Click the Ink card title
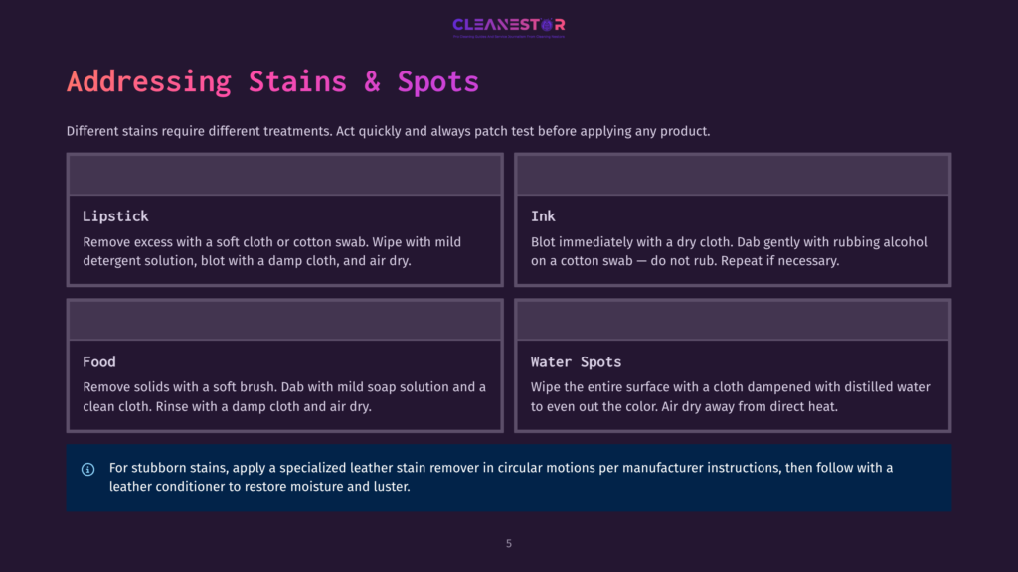Viewport: 1018px width, 572px height. (x=543, y=215)
